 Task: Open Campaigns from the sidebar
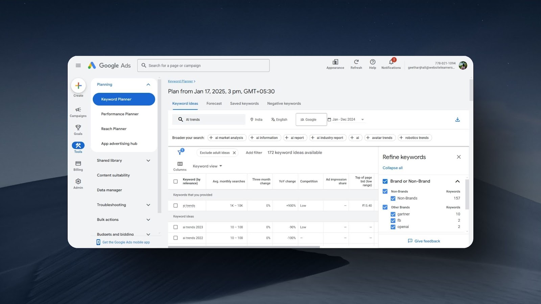click(x=78, y=112)
